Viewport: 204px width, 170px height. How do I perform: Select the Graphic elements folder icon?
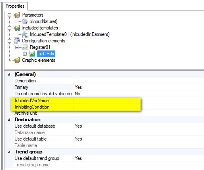[17, 60]
